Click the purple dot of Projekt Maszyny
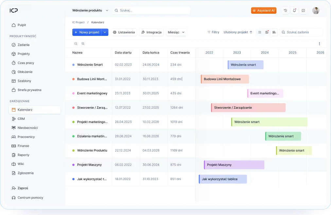The width and height of the screenshot is (331, 215). click(74, 165)
